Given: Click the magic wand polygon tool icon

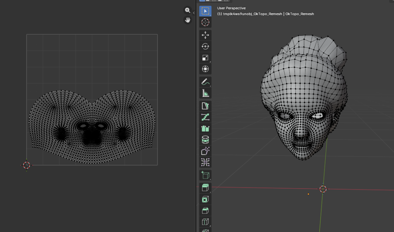Looking at the screenshot, I should pyautogui.click(x=205, y=151).
